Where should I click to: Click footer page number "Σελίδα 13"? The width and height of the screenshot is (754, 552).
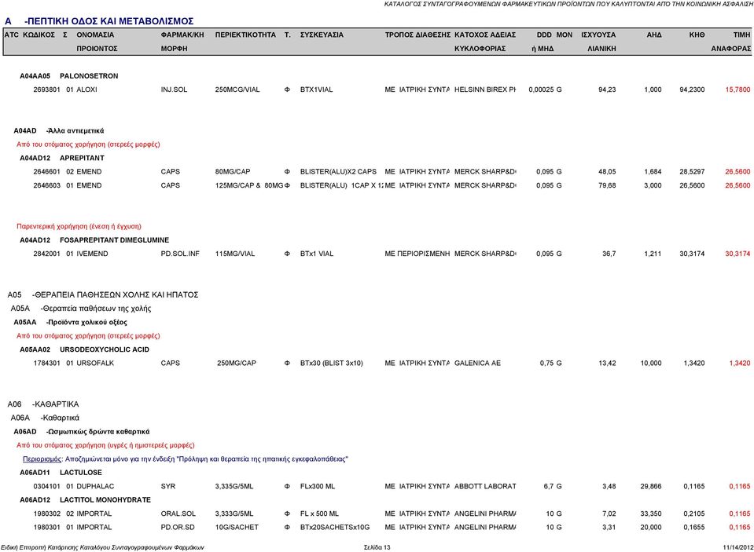(x=377, y=547)
